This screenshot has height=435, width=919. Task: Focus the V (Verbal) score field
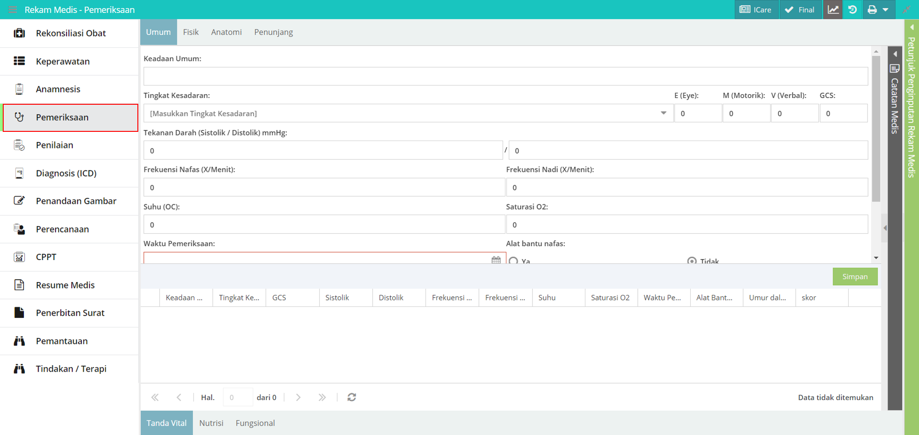[x=795, y=113]
